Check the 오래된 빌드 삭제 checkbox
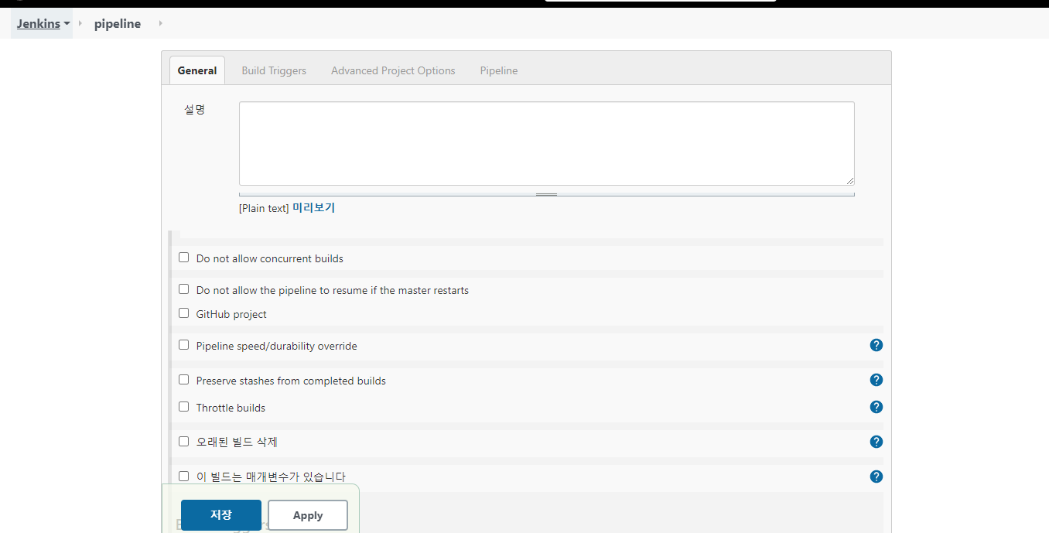This screenshot has width=1049, height=533. coord(183,441)
